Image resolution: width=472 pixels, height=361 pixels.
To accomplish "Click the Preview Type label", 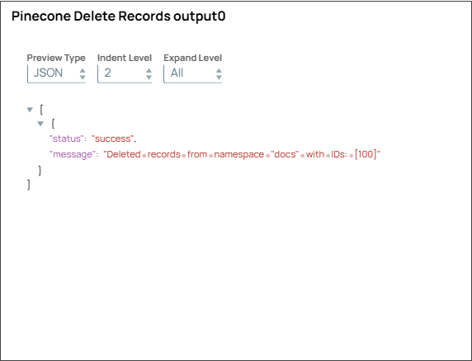I will click(x=56, y=58).
